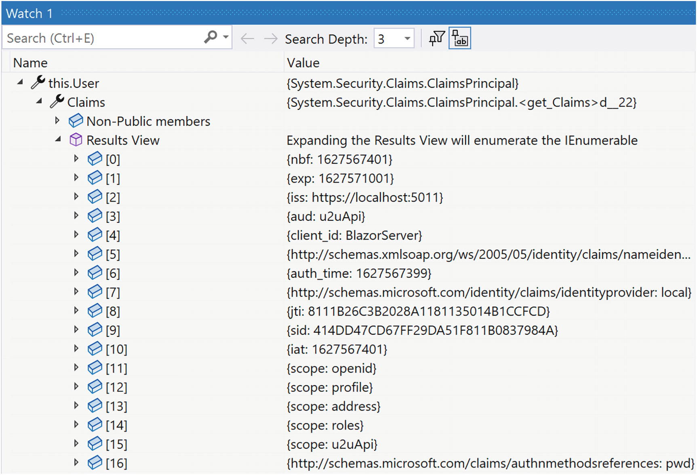
Task: Expand claim item [4] client_id
Action: (76, 234)
